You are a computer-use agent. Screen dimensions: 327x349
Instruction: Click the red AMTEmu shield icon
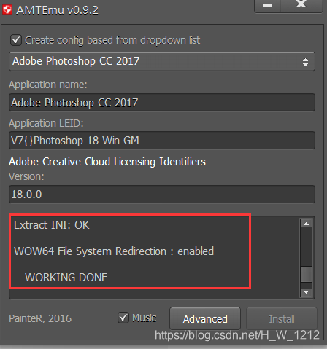7,9
